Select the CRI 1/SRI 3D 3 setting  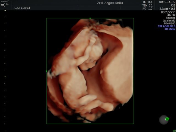click(x=166, y=26)
